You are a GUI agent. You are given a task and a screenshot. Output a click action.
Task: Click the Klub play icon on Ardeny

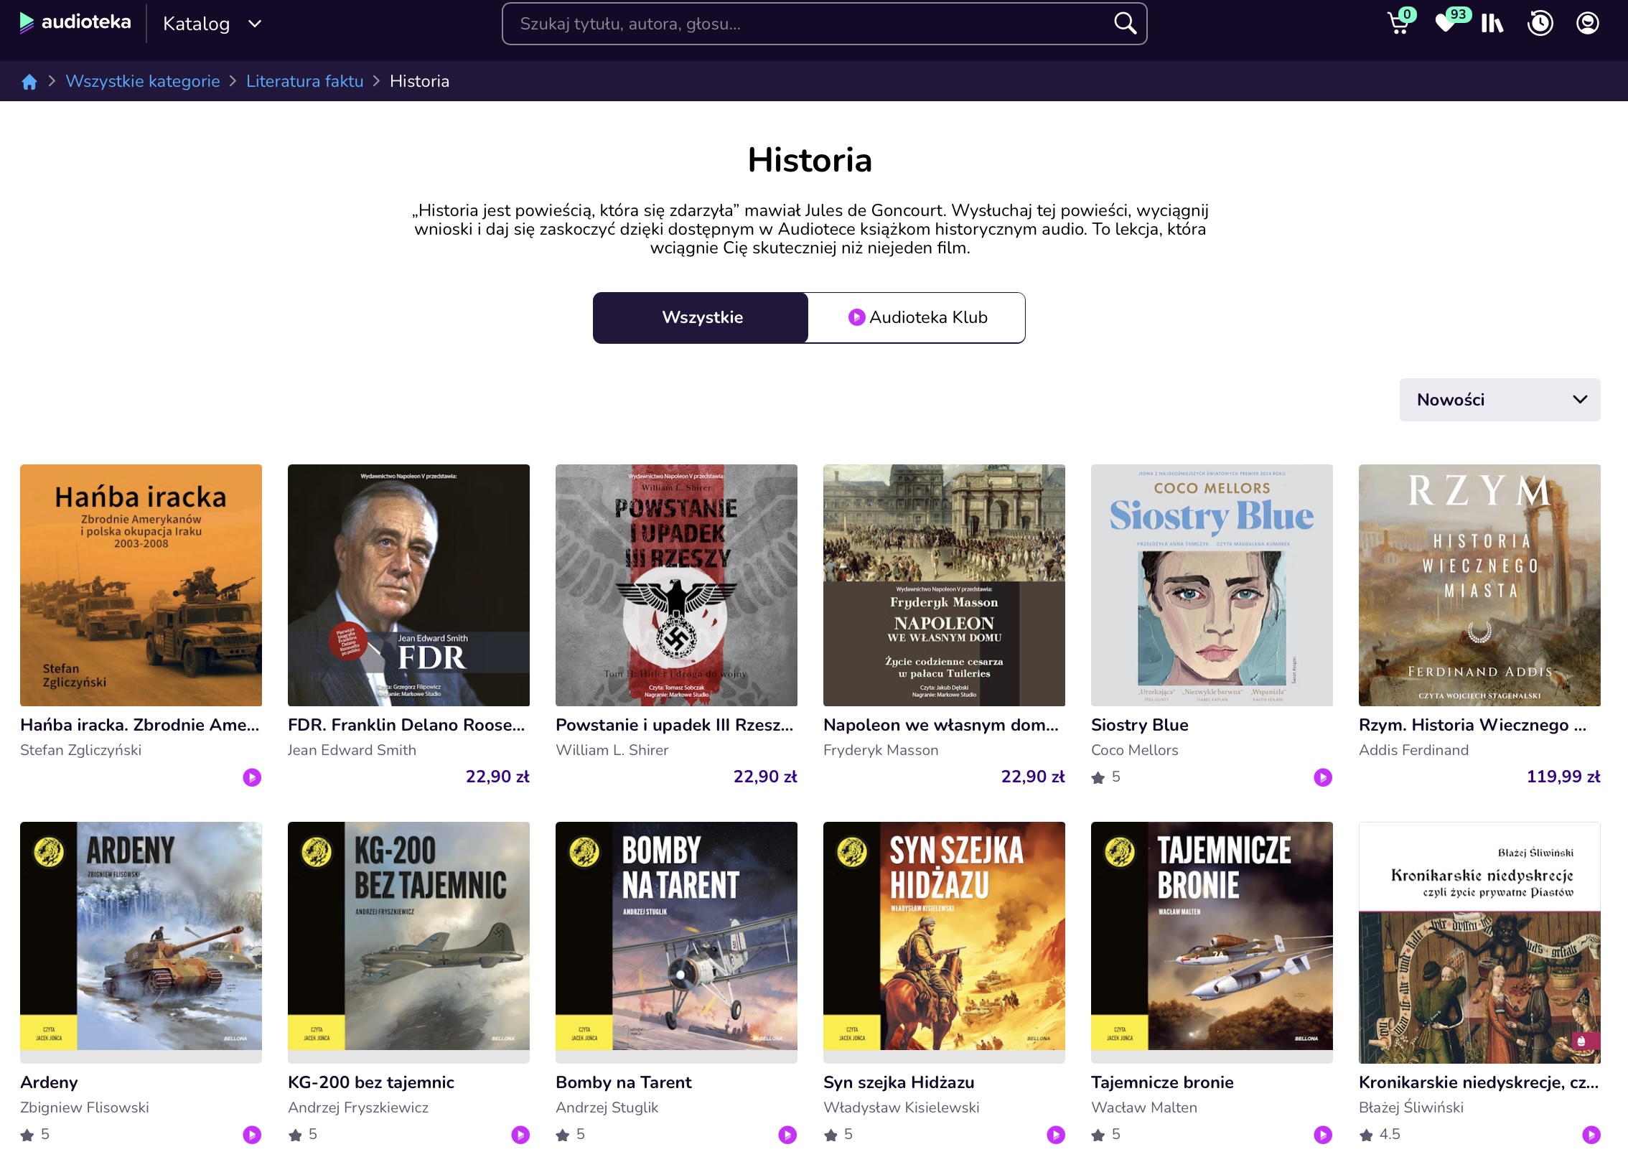[x=252, y=1135]
